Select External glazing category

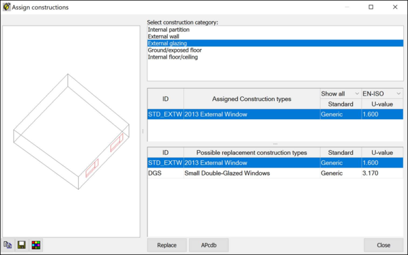[x=275, y=43]
